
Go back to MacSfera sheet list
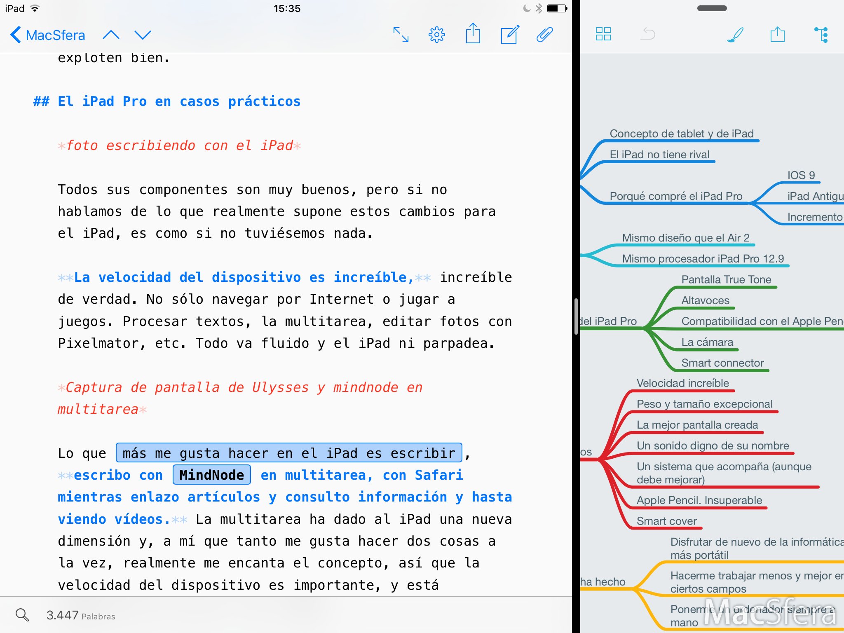coord(48,35)
